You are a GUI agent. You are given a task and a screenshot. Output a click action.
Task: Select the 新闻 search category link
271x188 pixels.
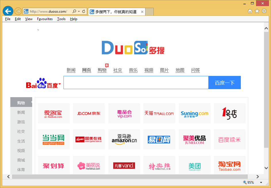pos(71,70)
